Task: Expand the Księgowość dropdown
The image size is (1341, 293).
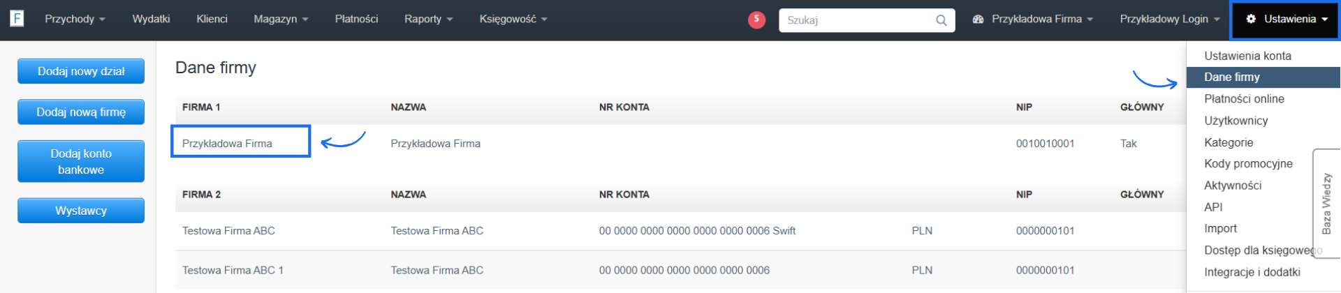Action: point(513,19)
